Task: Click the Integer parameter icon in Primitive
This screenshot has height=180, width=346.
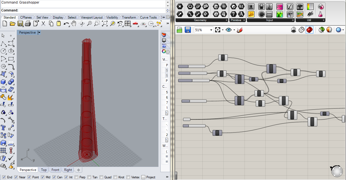Action: point(234,14)
